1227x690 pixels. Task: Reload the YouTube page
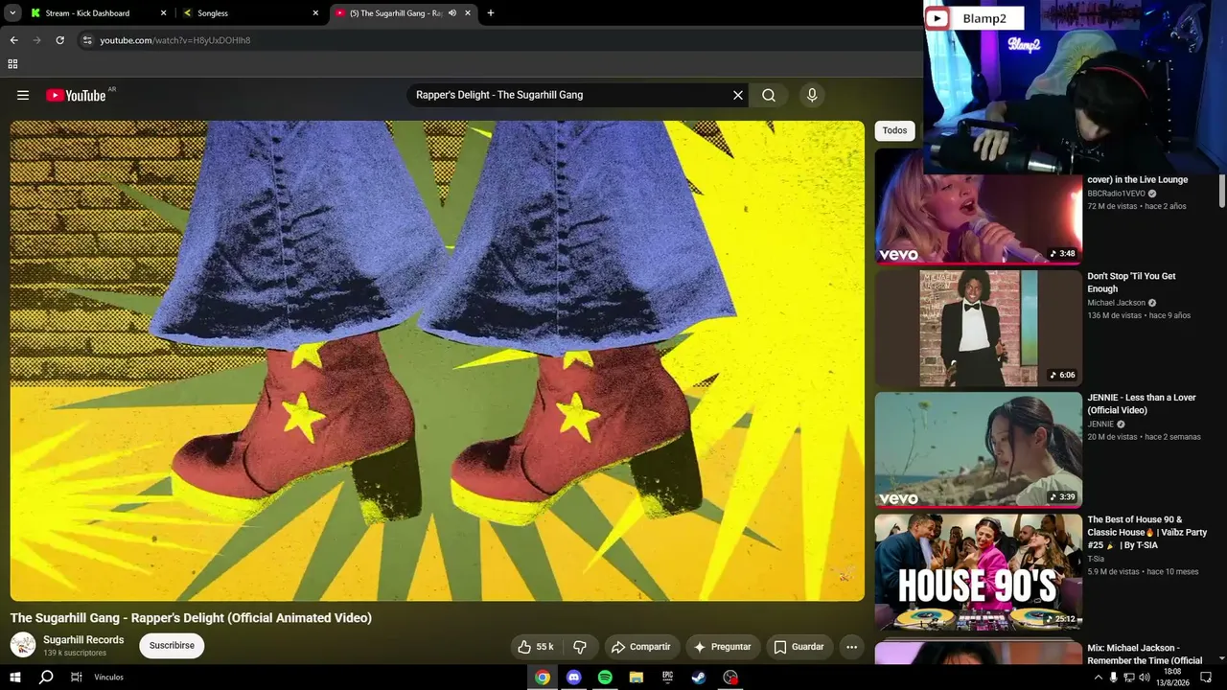[59, 40]
